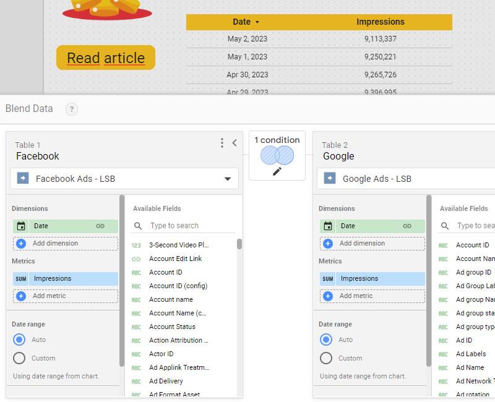This screenshot has width=495, height=402.
Task: Select Google Account ID field
Action: (x=472, y=245)
